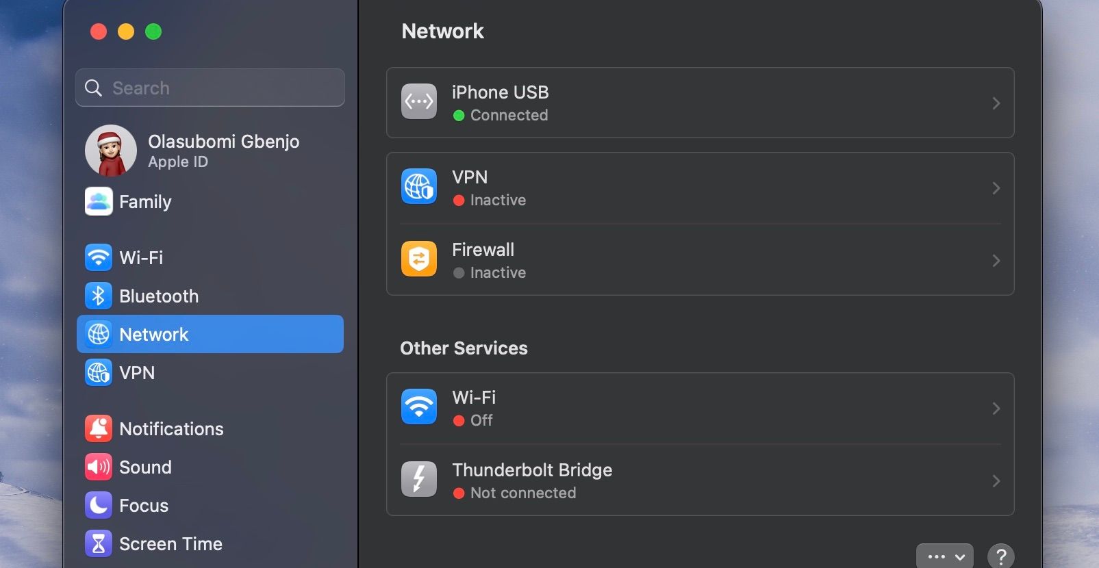The height and width of the screenshot is (568, 1099).
Task: Expand the Thunderbolt Bridge row chevron
Action: (996, 481)
